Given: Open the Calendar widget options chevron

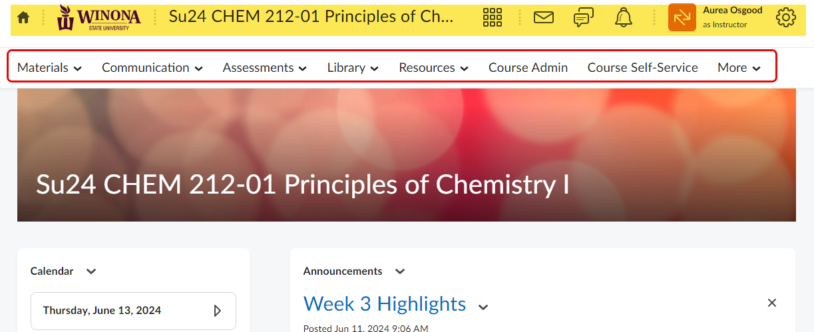Looking at the screenshot, I should coord(91,271).
